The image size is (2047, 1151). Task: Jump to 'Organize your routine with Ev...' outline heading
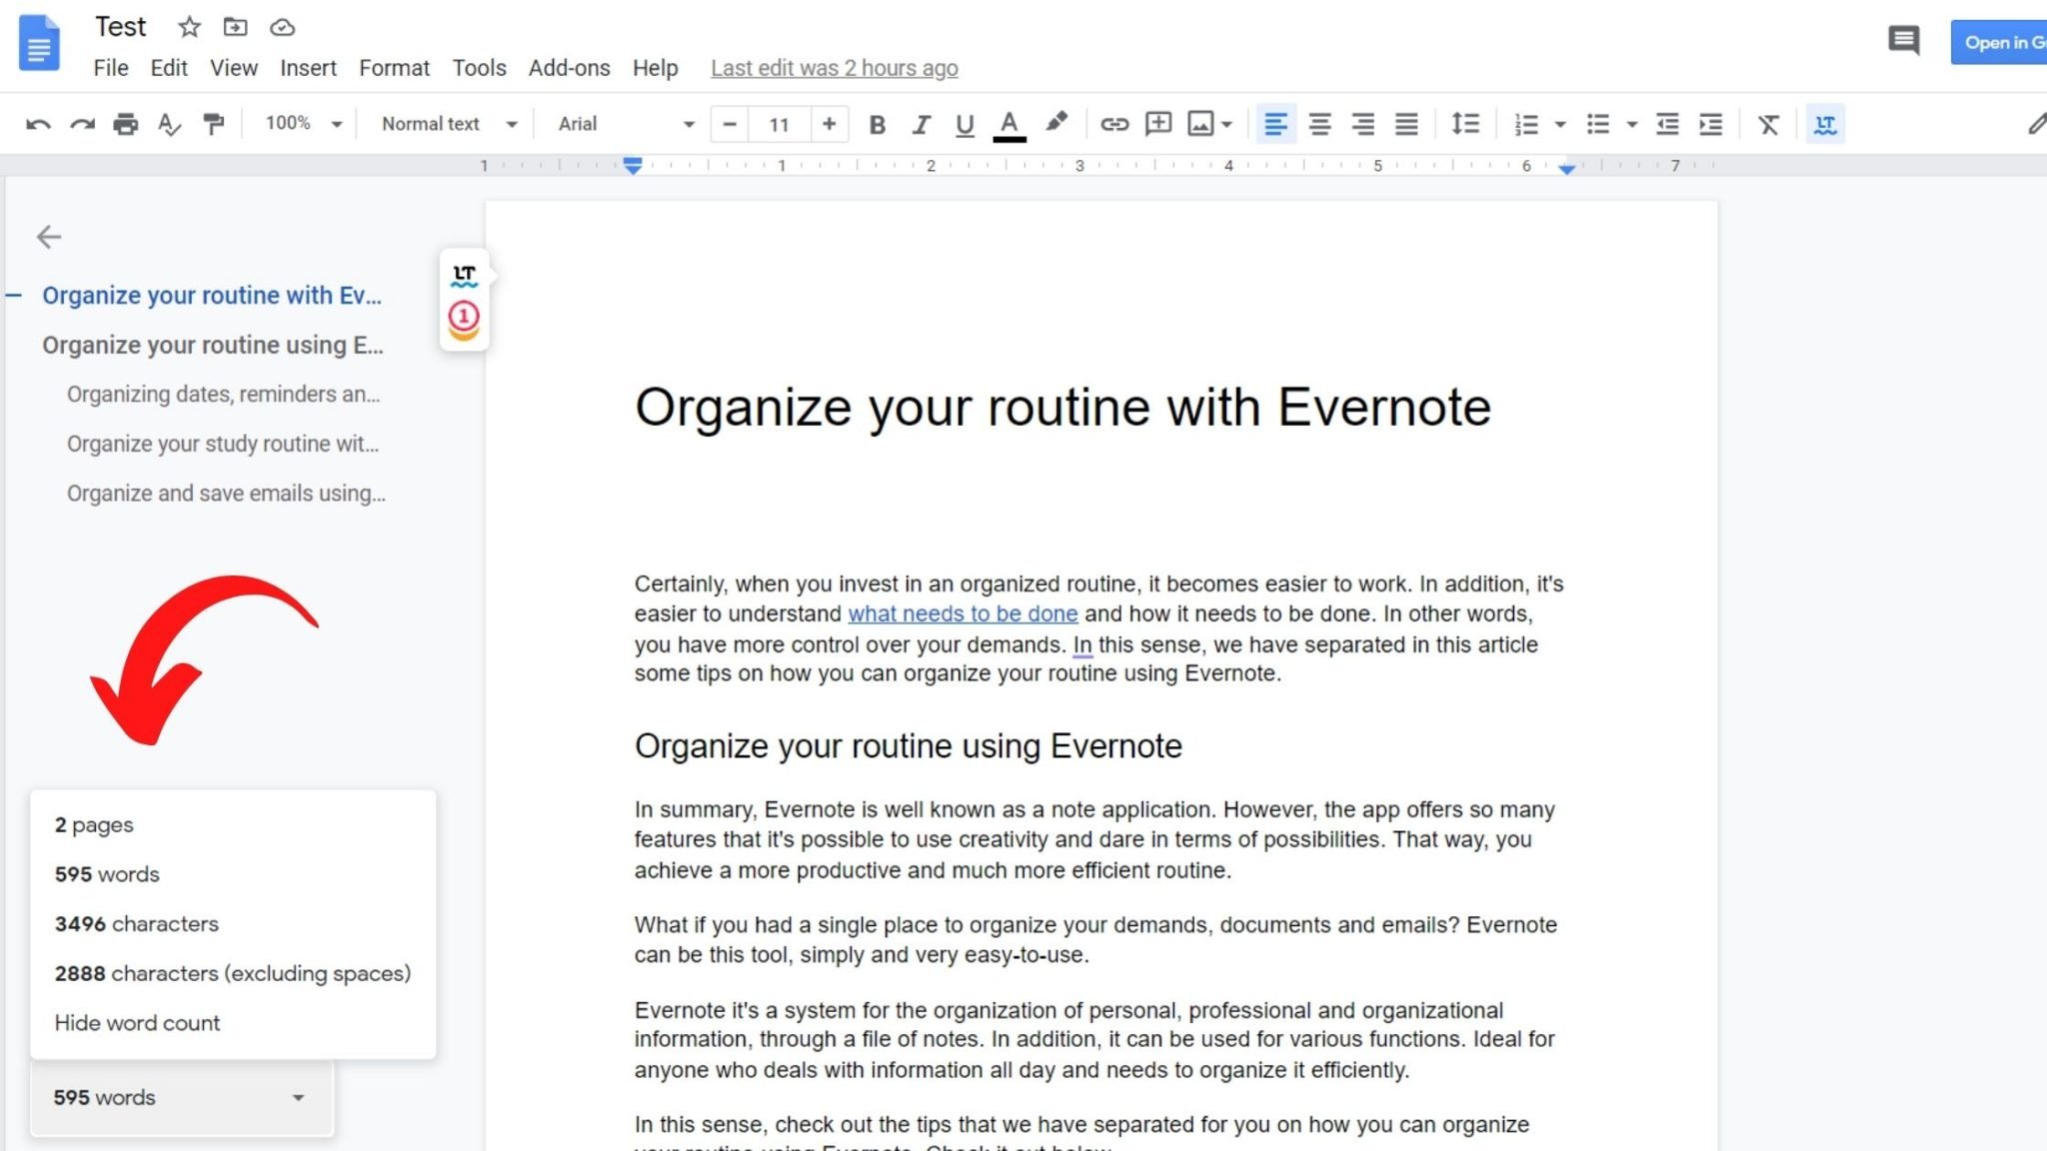click(x=212, y=296)
